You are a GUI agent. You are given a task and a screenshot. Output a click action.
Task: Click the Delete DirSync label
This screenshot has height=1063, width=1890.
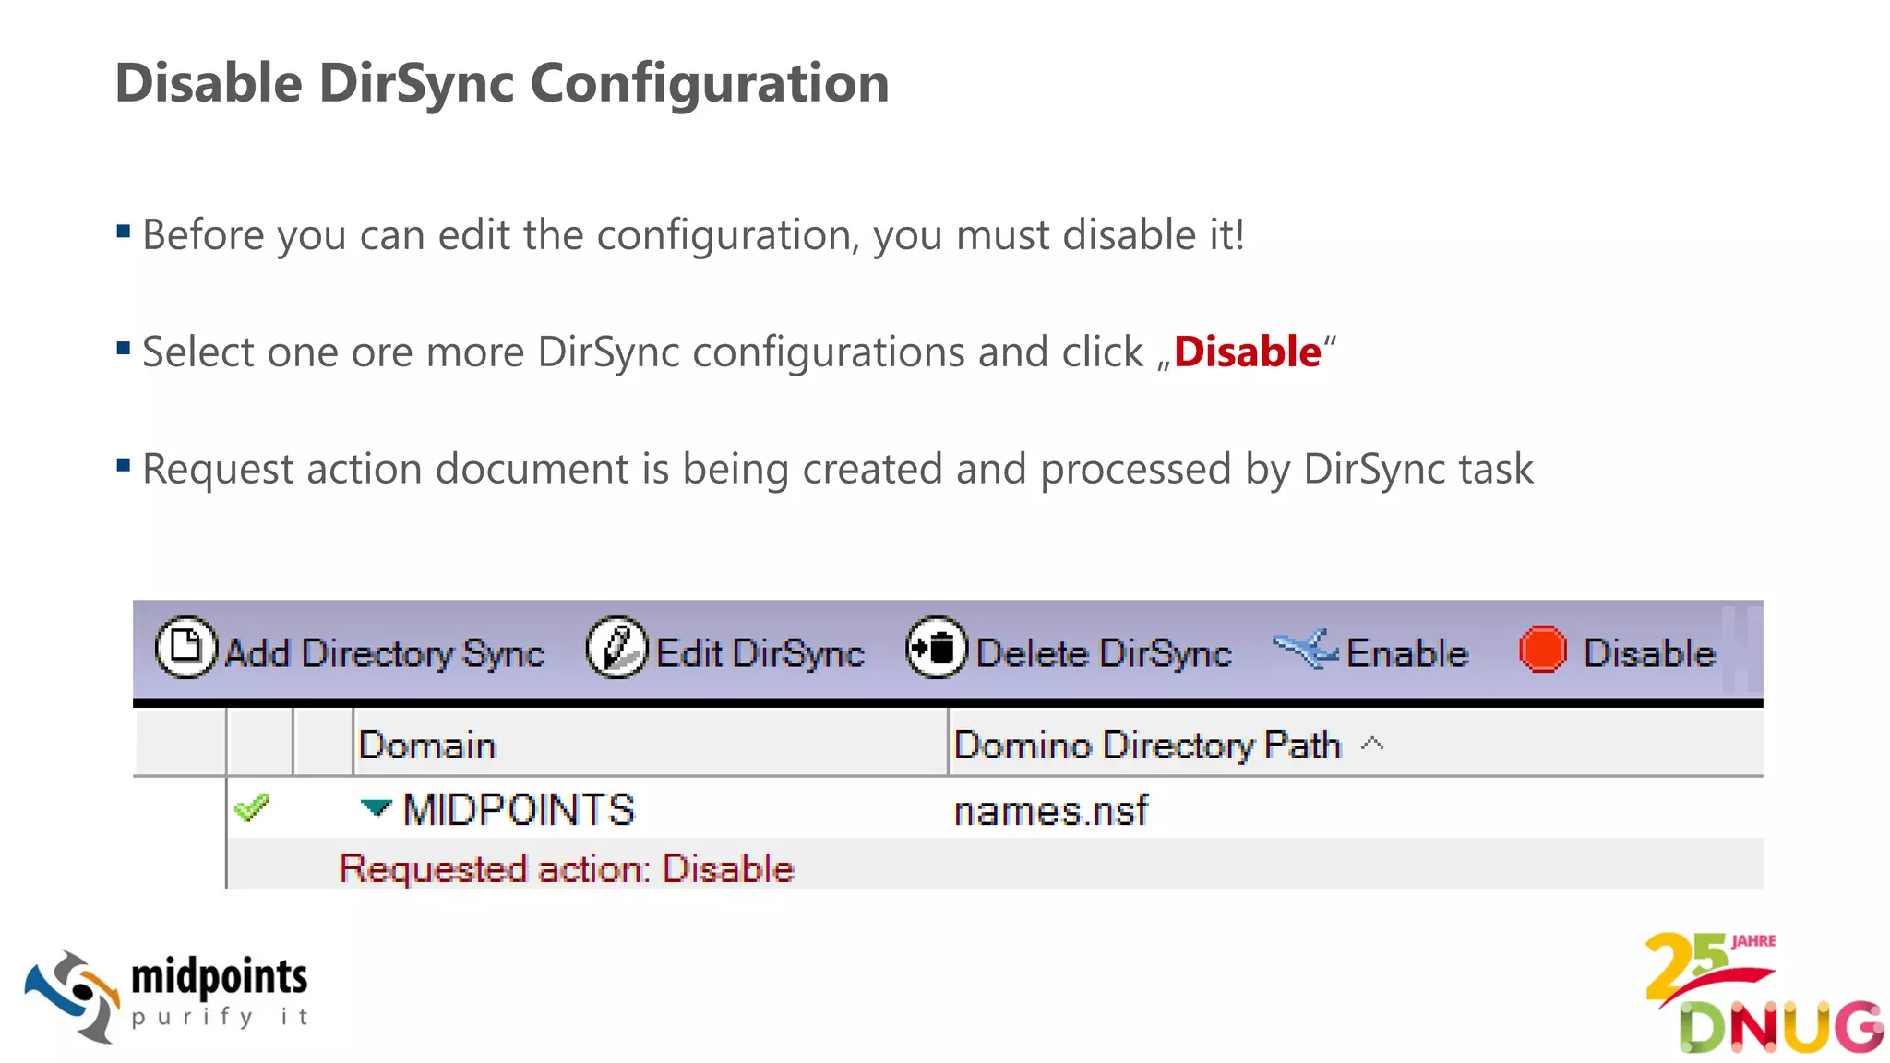pyautogui.click(x=1104, y=654)
